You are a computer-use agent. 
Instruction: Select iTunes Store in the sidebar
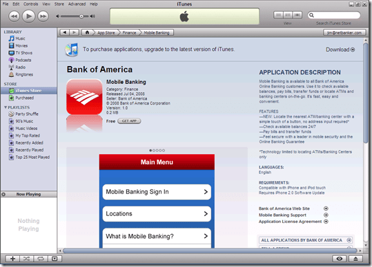(29, 91)
